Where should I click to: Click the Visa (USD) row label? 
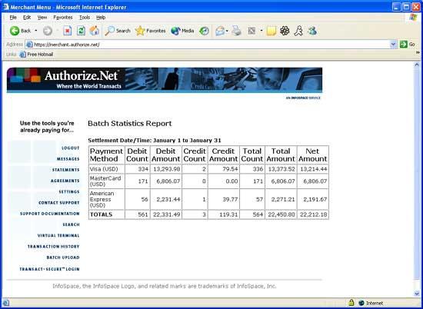tap(104, 169)
